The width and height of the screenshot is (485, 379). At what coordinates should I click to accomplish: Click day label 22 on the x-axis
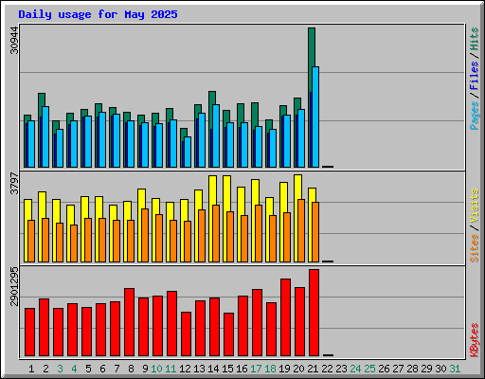point(327,369)
